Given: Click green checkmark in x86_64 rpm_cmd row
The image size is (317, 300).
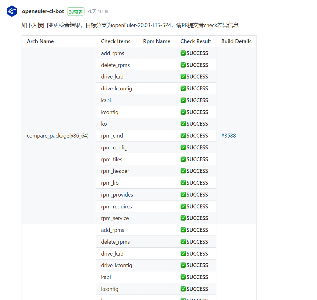Looking at the screenshot, I should 183,136.
